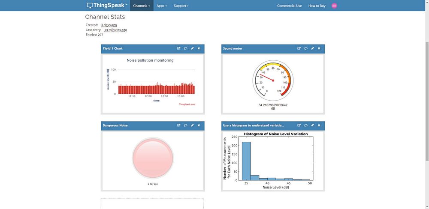The image size is (429, 209).
Task: Open the user account avatar
Action: 334,6
